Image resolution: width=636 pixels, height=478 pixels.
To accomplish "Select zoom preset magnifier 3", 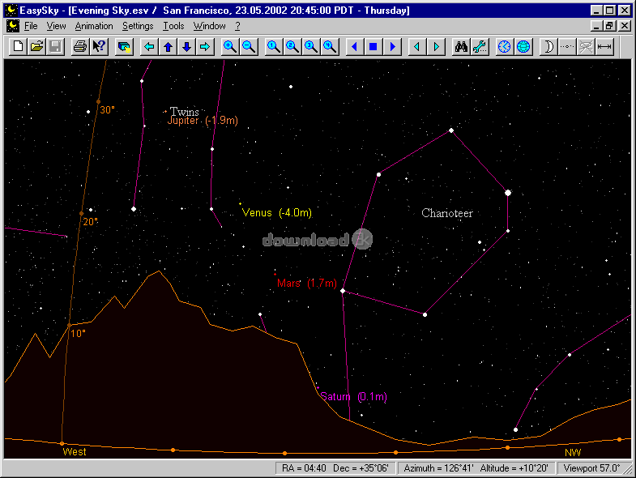I will (x=311, y=47).
